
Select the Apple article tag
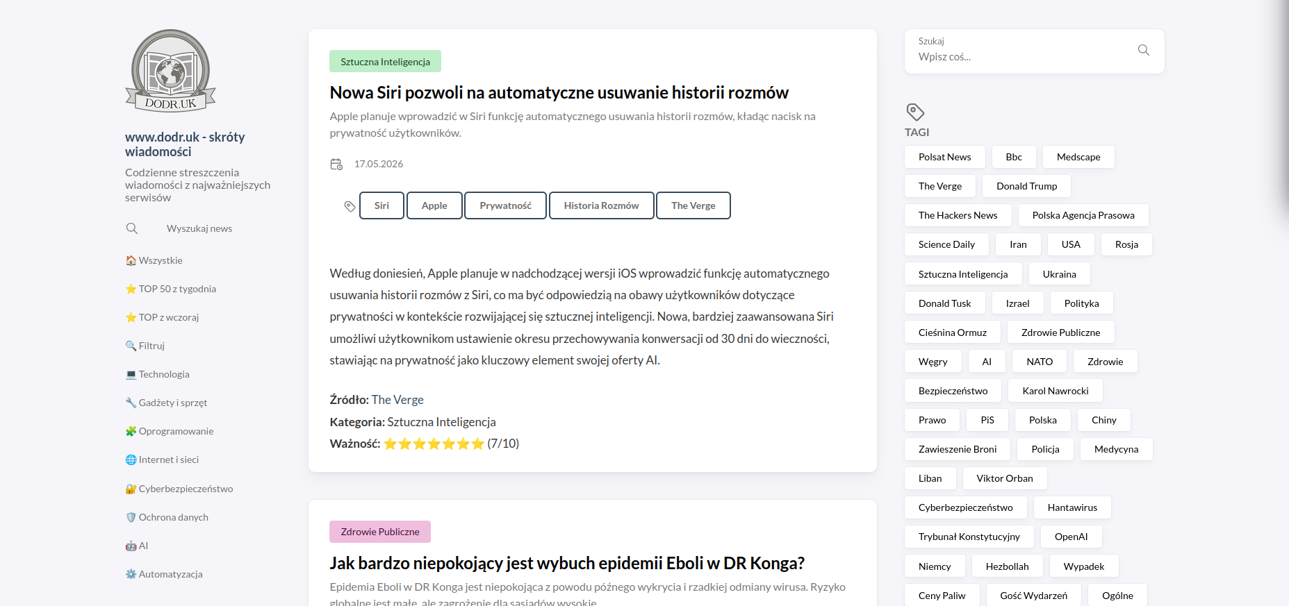434,205
